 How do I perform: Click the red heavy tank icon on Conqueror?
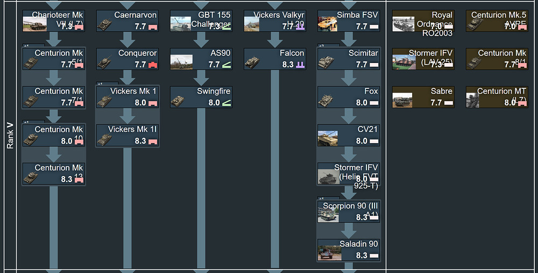pyautogui.click(x=153, y=65)
